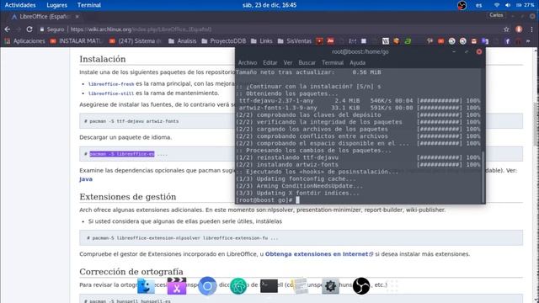Open the Carlos profile button
539x303 pixels.
[x=496, y=15]
